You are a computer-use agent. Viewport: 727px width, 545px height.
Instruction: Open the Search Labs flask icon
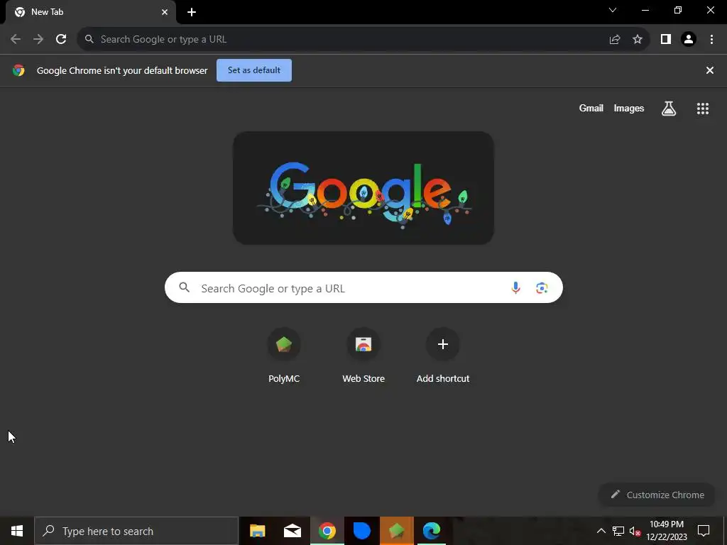669,109
